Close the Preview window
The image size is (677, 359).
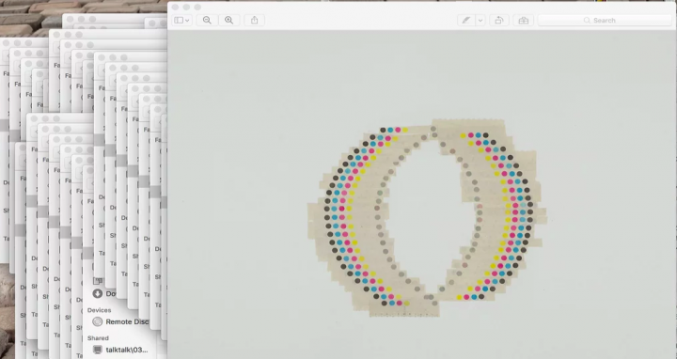coord(175,7)
